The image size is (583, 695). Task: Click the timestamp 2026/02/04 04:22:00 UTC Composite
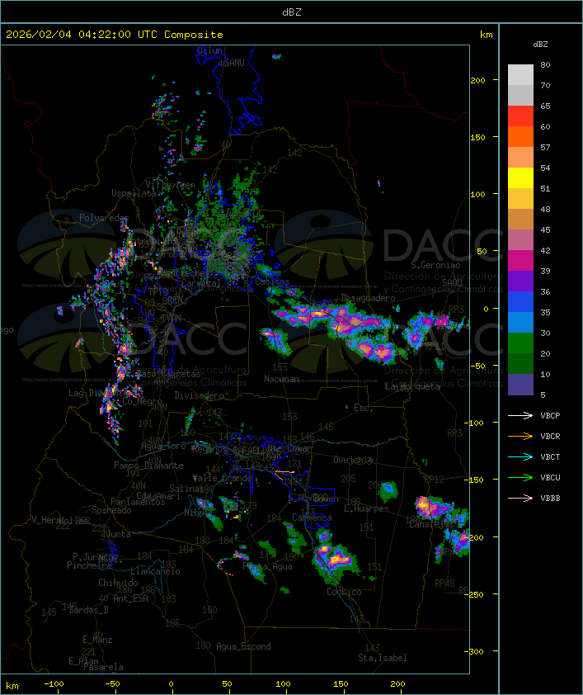(115, 35)
